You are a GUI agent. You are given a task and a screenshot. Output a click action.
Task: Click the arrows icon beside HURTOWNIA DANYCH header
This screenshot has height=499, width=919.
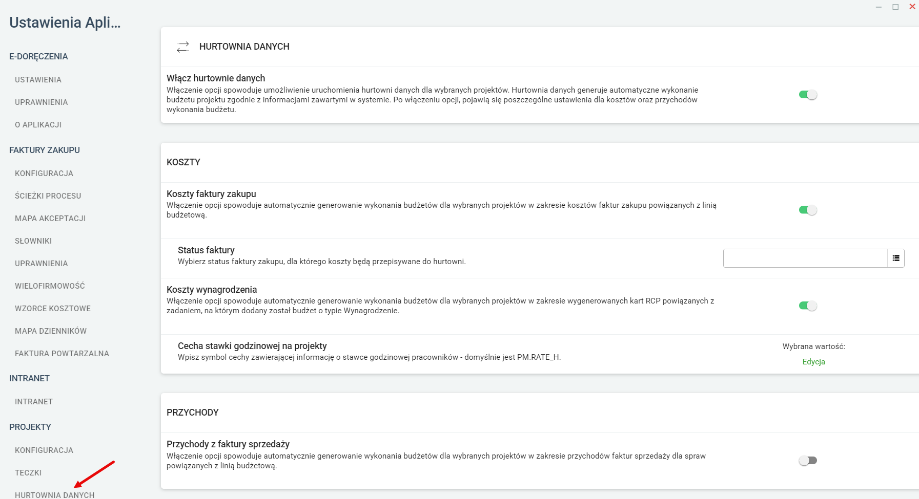tap(183, 47)
